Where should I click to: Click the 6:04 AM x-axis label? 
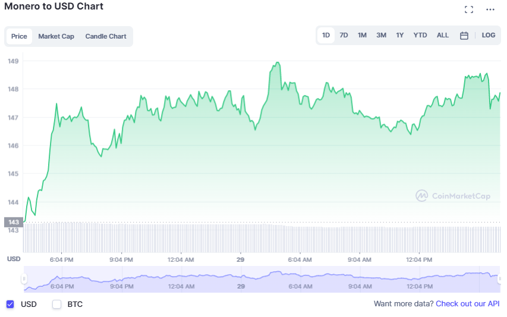(x=300, y=259)
